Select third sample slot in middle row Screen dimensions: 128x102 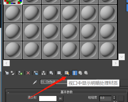click(51, 32)
